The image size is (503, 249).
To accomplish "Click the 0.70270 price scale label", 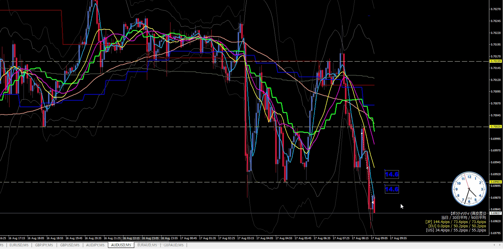I will coord(496,9).
